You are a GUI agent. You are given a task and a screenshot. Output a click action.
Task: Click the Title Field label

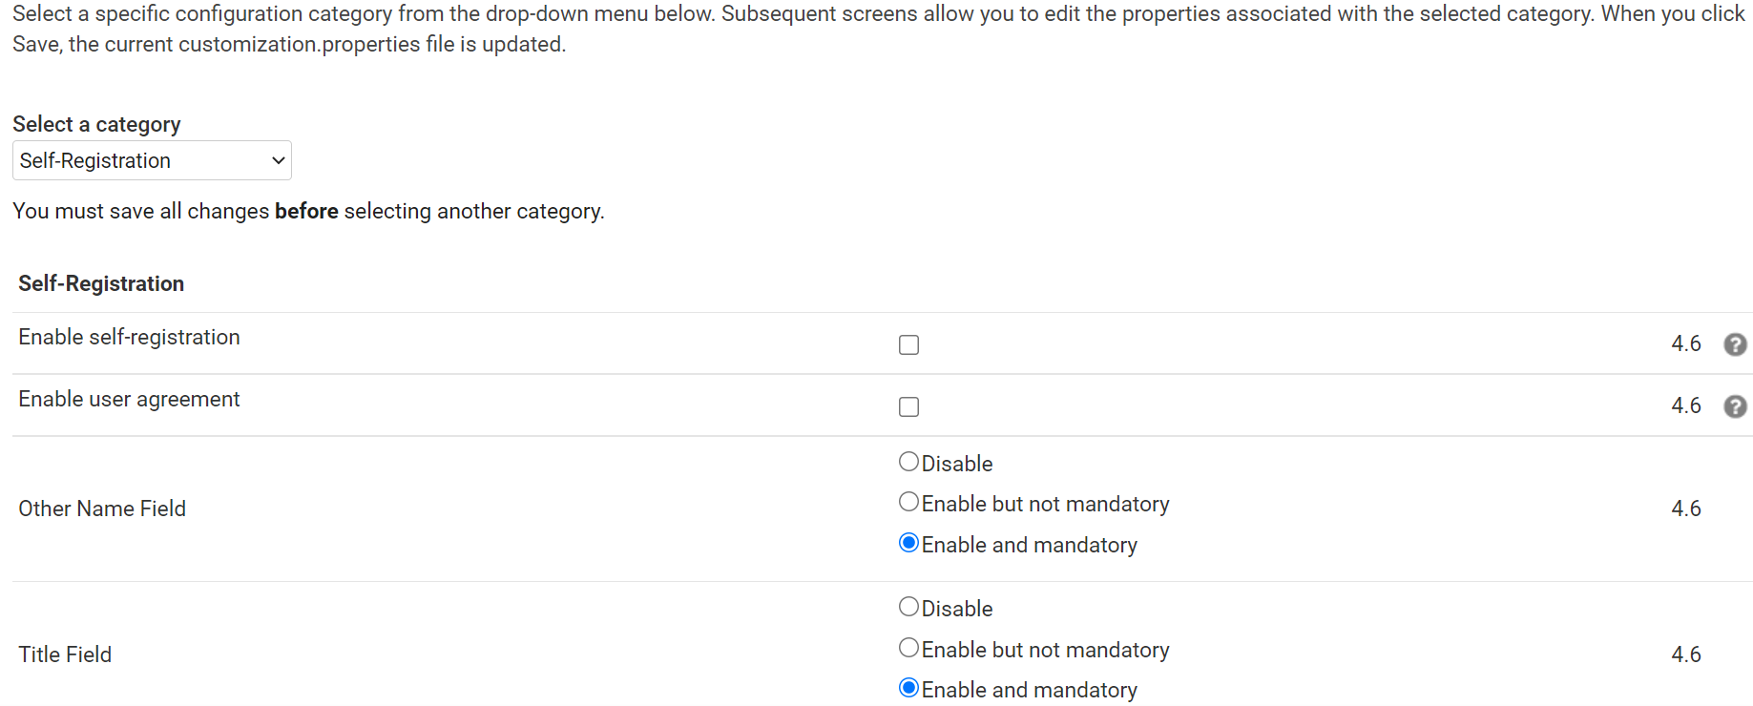point(65,654)
